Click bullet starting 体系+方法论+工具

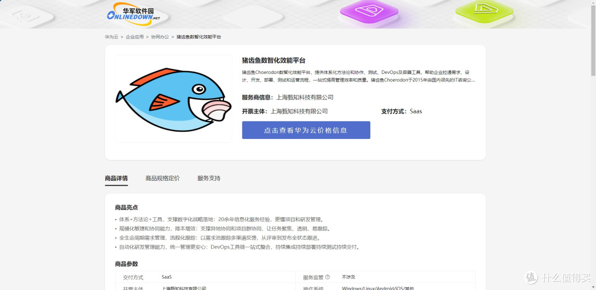coord(219,219)
